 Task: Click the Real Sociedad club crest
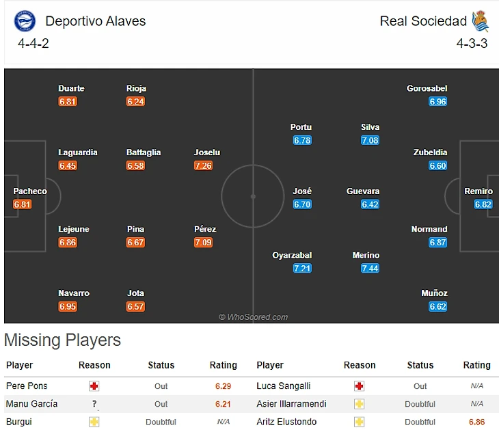coord(481,21)
